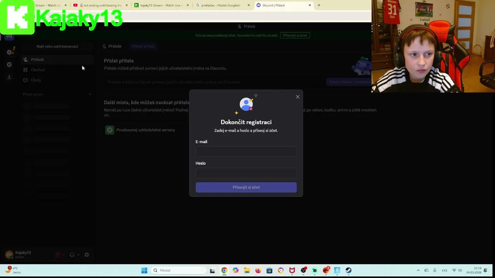Image resolution: width=495 pixels, height=278 pixels.
Task: Click the microphone tray icon
Action: click(x=435, y=270)
